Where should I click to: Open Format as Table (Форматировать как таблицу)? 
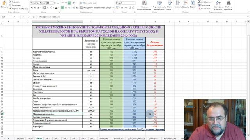[x=159, y=5]
